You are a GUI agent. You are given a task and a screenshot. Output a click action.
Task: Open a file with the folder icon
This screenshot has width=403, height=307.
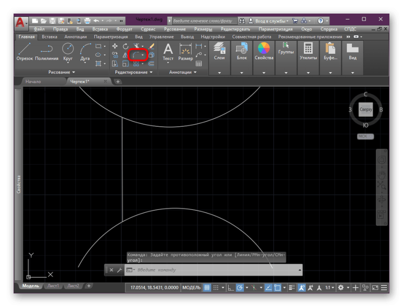click(x=44, y=21)
